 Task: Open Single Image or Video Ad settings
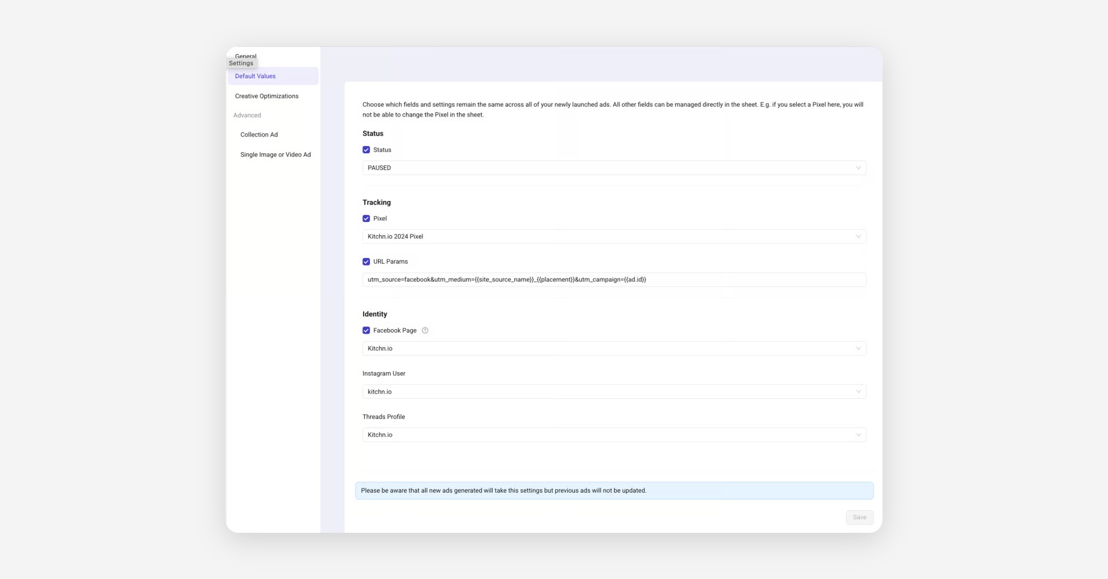point(275,155)
